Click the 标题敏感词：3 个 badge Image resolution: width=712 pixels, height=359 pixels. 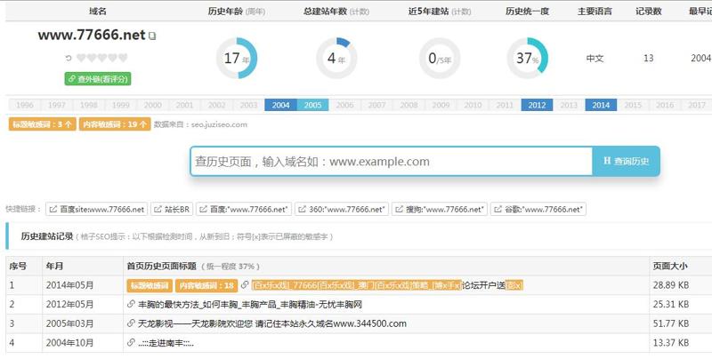(42, 124)
